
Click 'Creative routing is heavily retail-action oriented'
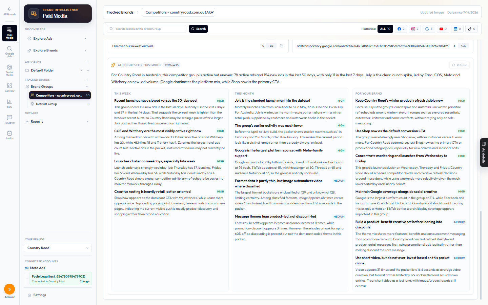click(152, 192)
